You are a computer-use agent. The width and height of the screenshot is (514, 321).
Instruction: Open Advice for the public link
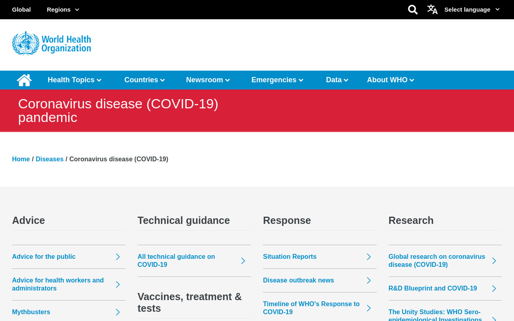click(x=44, y=257)
